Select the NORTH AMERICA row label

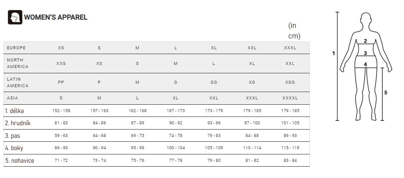pos(18,63)
